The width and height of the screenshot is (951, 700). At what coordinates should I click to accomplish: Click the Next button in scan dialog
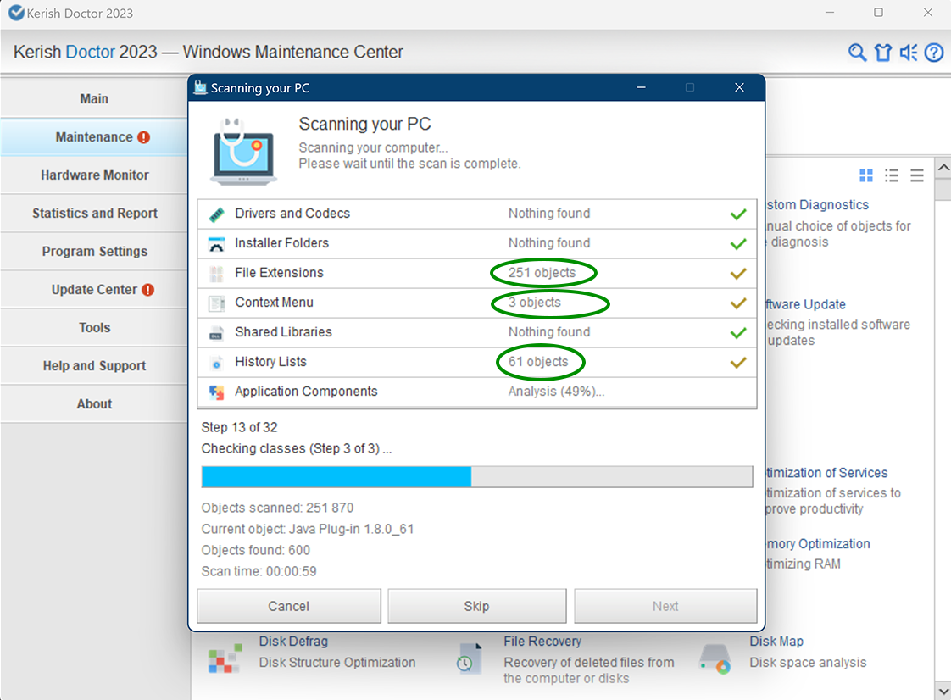[665, 606]
